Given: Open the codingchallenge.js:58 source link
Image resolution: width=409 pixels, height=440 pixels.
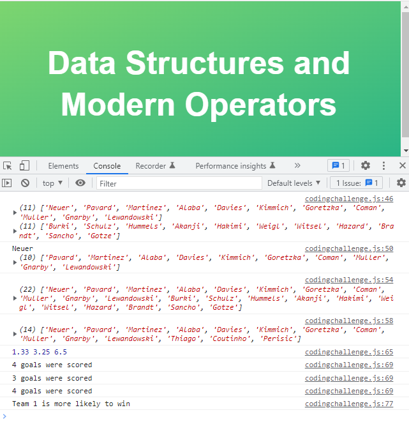Looking at the screenshot, I should 349,321.
